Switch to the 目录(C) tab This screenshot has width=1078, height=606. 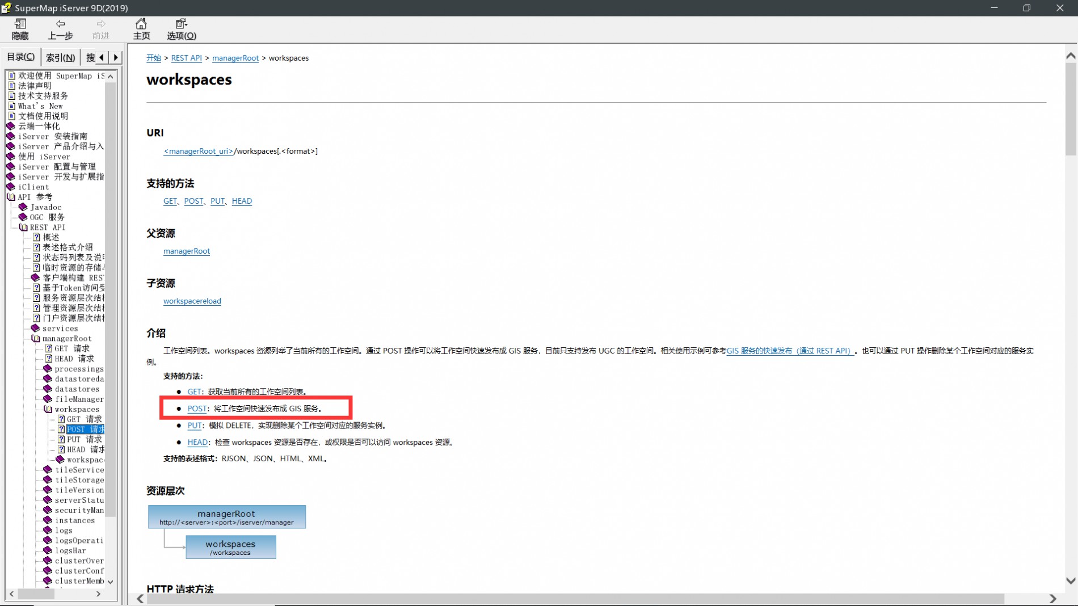[21, 57]
